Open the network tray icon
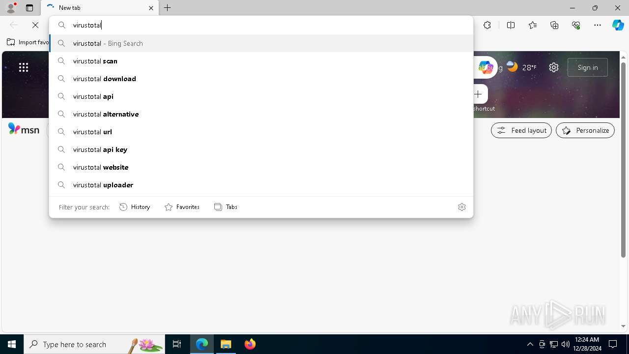The image size is (629, 354). coord(554,344)
